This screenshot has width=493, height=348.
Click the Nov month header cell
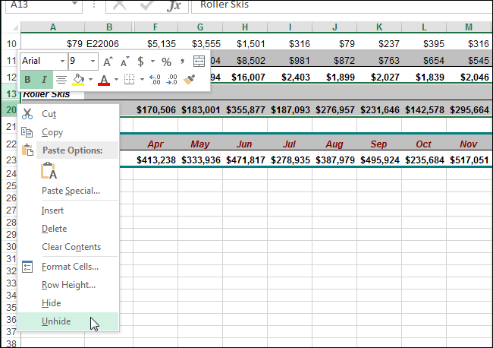469,144
